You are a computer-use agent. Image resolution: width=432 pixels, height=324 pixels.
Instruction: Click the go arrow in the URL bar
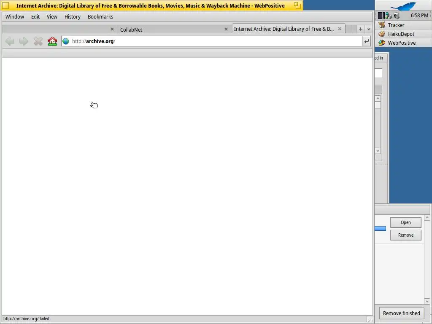(x=366, y=41)
